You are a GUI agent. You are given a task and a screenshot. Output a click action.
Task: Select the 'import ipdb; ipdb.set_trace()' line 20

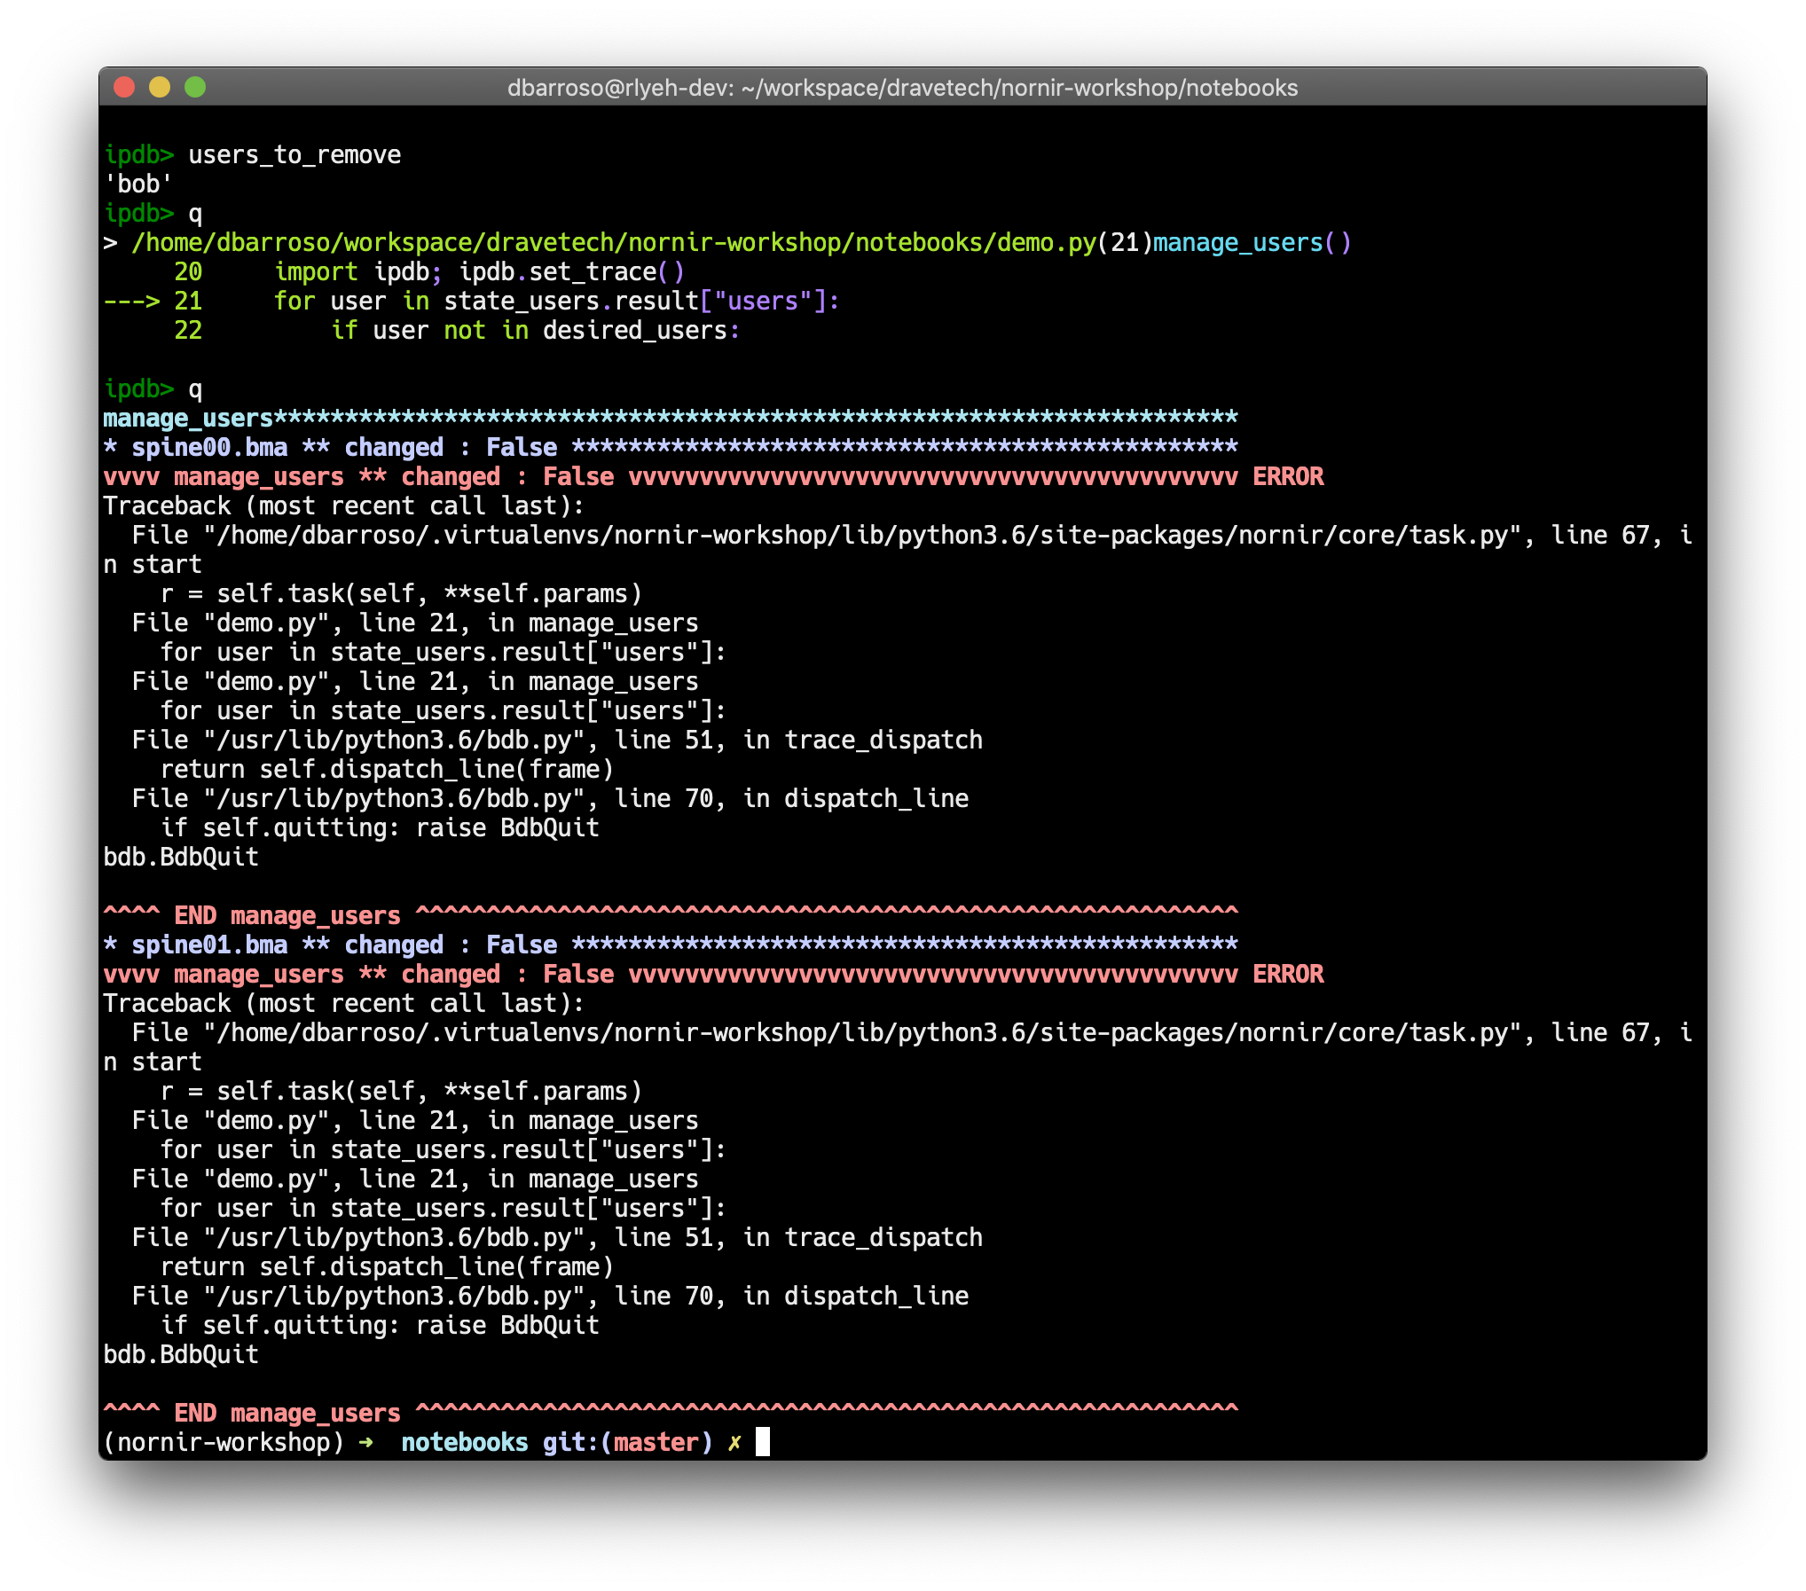tap(479, 272)
